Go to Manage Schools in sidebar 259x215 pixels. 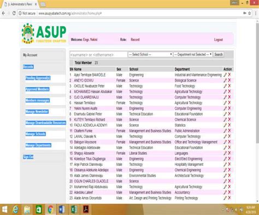point(36,134)
